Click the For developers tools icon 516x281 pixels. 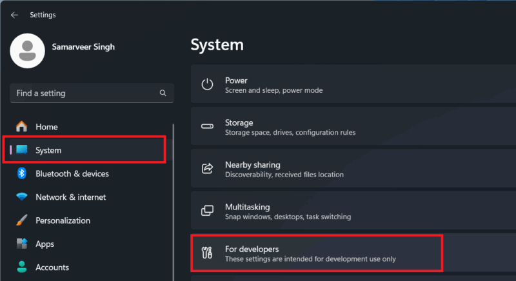[x=207, y=253]
